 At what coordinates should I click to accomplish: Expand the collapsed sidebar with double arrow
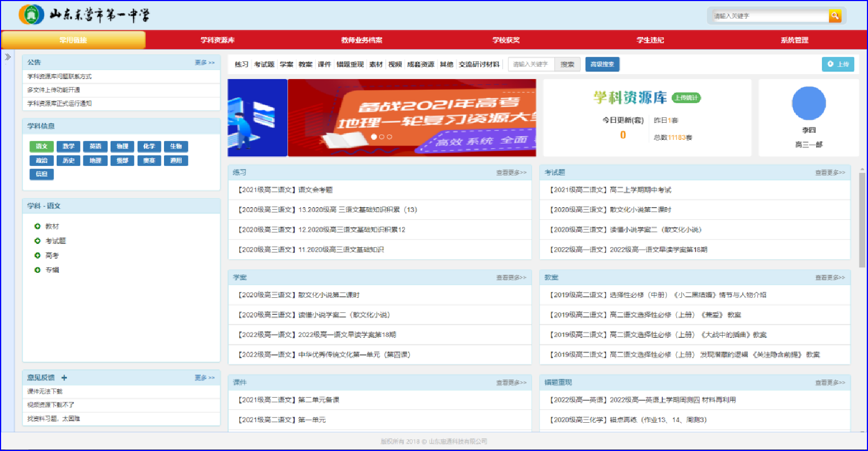click(x=8, y=57)
